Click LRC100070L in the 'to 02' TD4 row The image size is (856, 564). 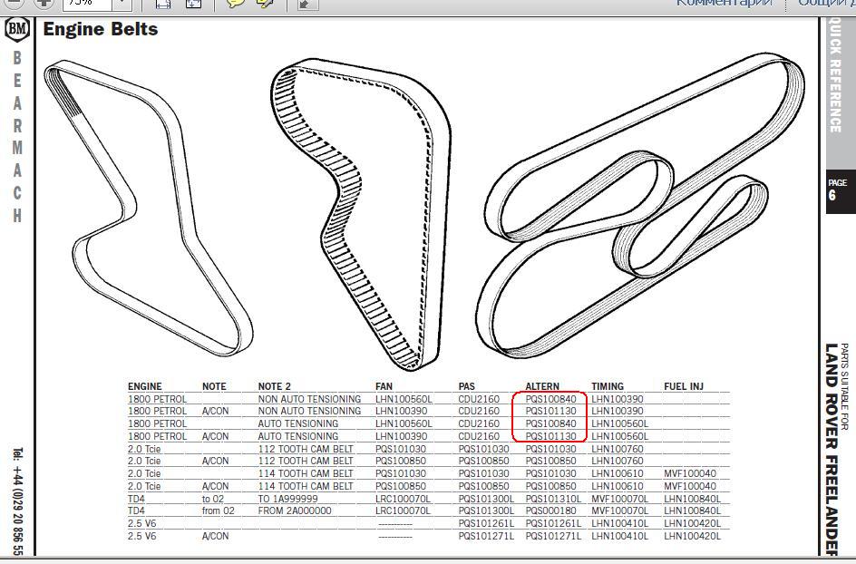coord(403,499)
